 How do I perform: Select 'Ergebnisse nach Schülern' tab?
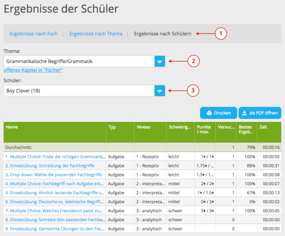[x=162, y=33]
